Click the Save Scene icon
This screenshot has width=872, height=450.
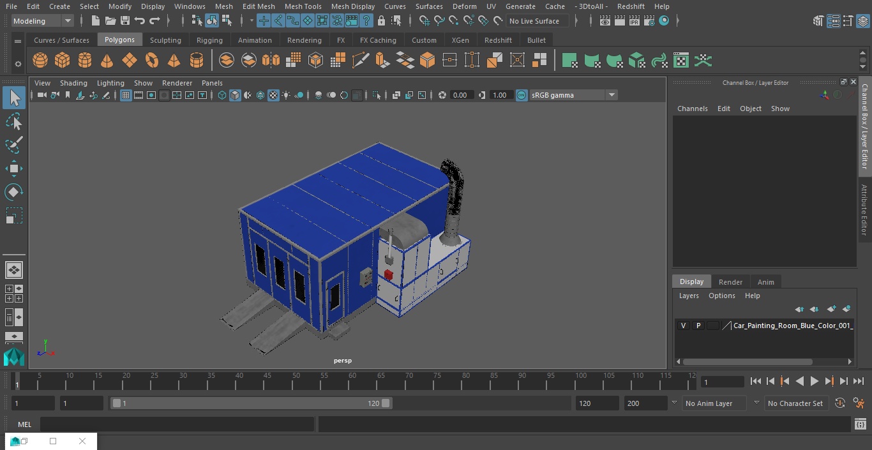point(124,21)
